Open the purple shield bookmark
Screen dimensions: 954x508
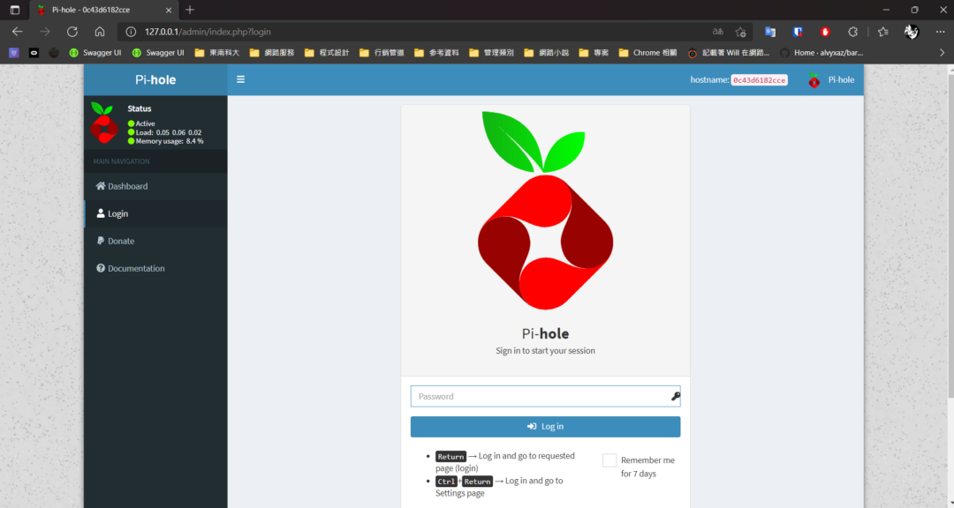[x=14, y=53]
